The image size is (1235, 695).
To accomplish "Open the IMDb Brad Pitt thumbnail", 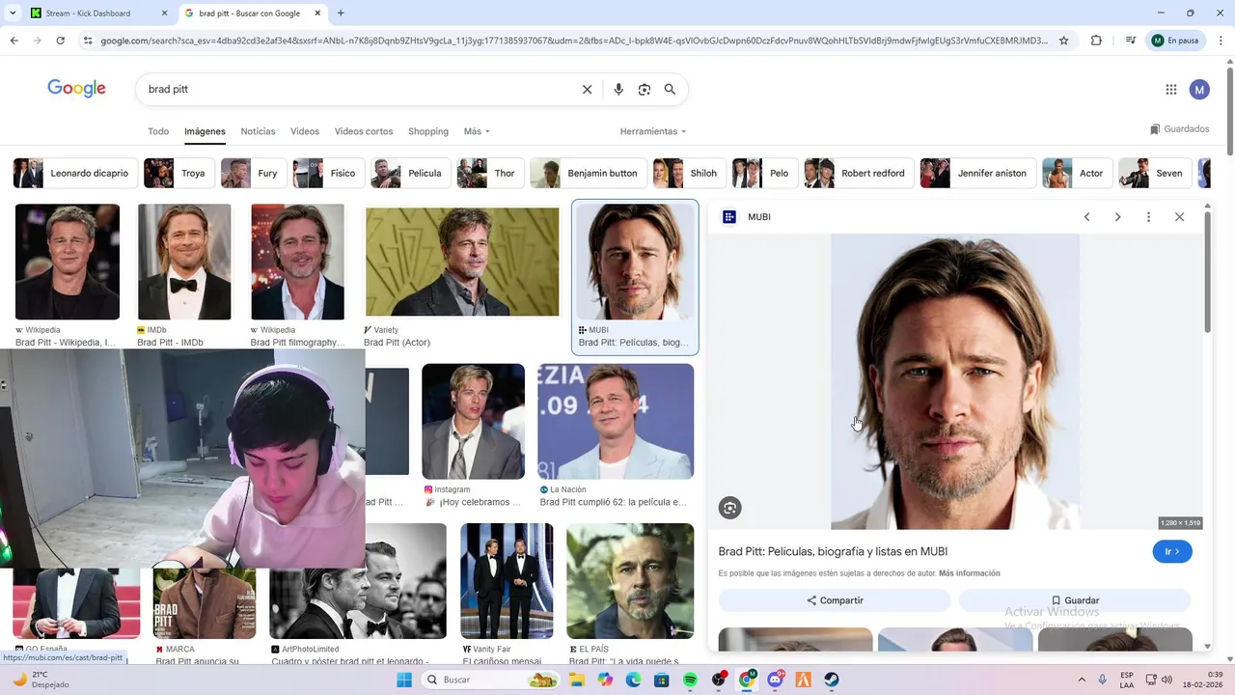I will 184,262.
